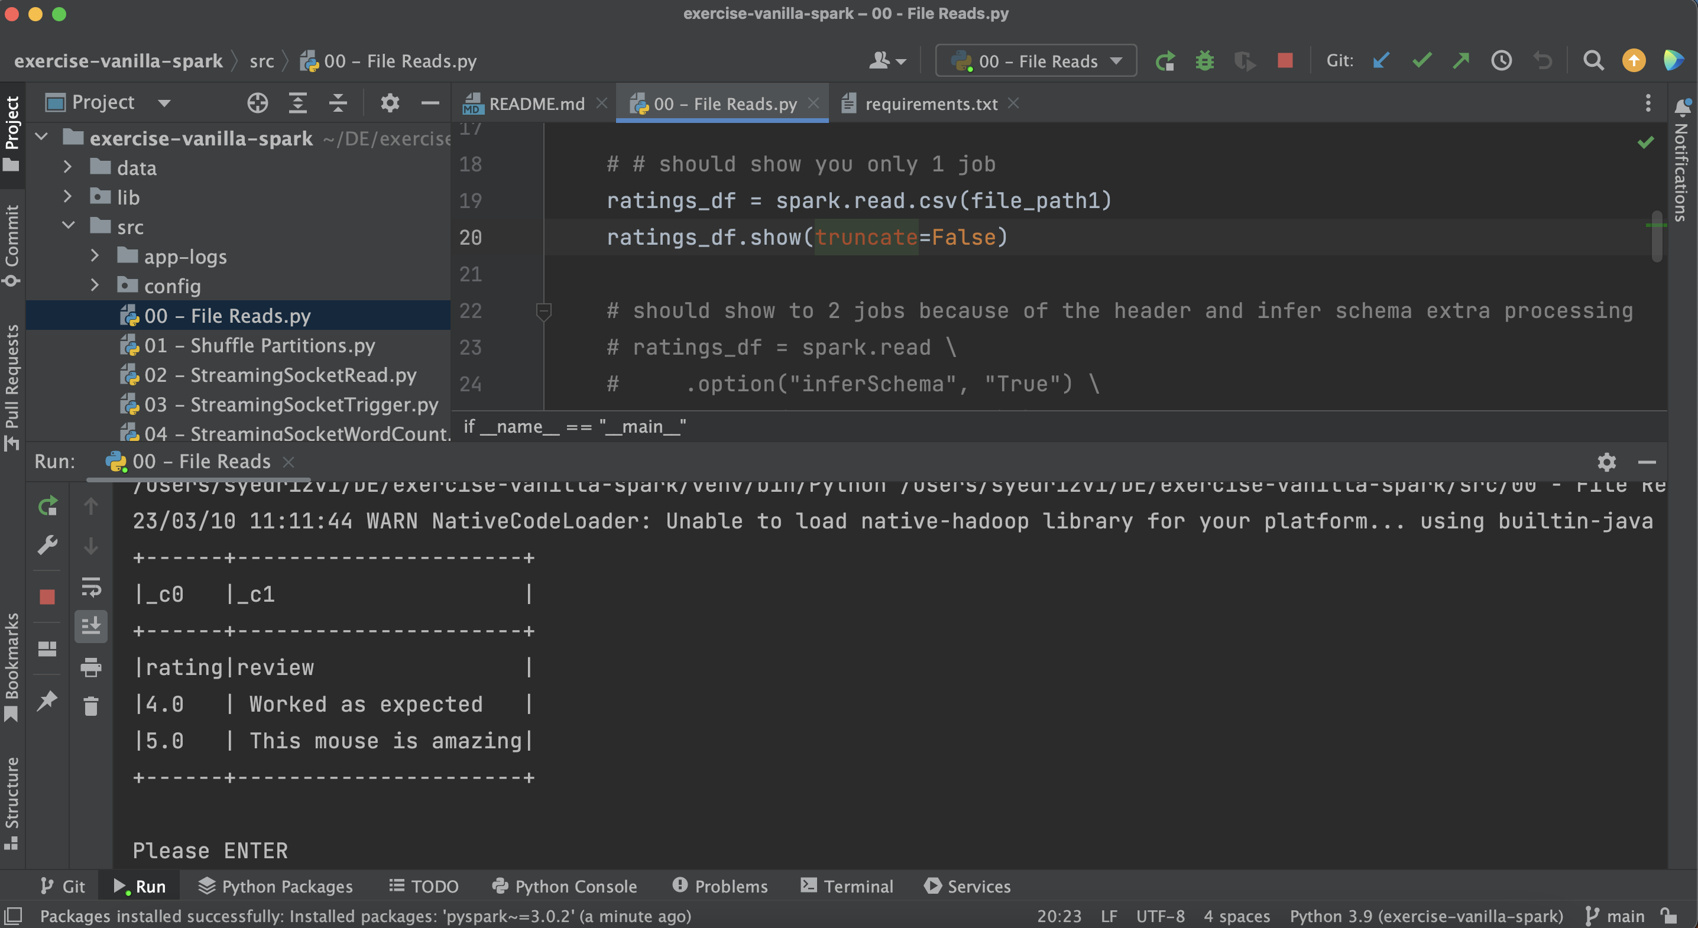This screenshot has height=928, width=1698.
Task: Clear run console with trash icon
Action: pyautogui.click(x=91, y=706)
